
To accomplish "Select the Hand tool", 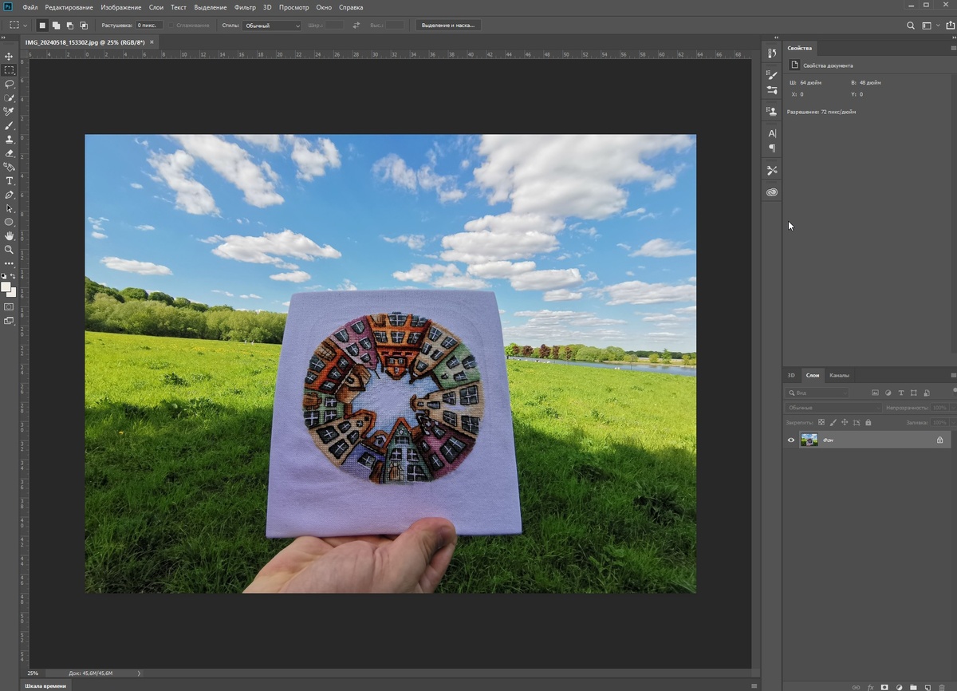I will (x=9, y=236).
